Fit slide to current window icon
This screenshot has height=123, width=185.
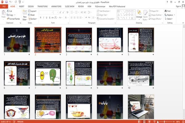tap(183, 121)
